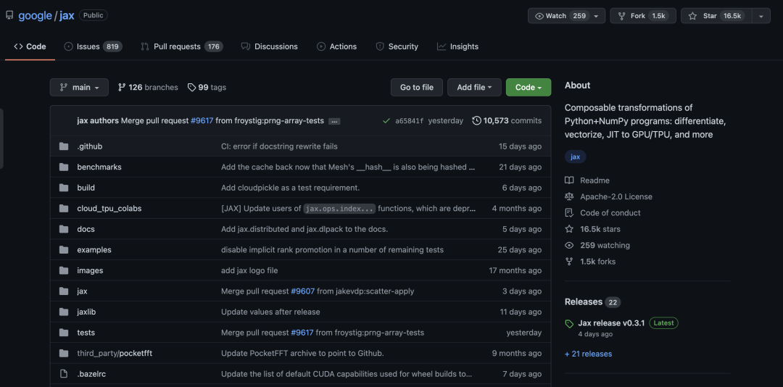The image size is (783, 387).
Task: Open Code of conduct link
Action: (602, 213)
